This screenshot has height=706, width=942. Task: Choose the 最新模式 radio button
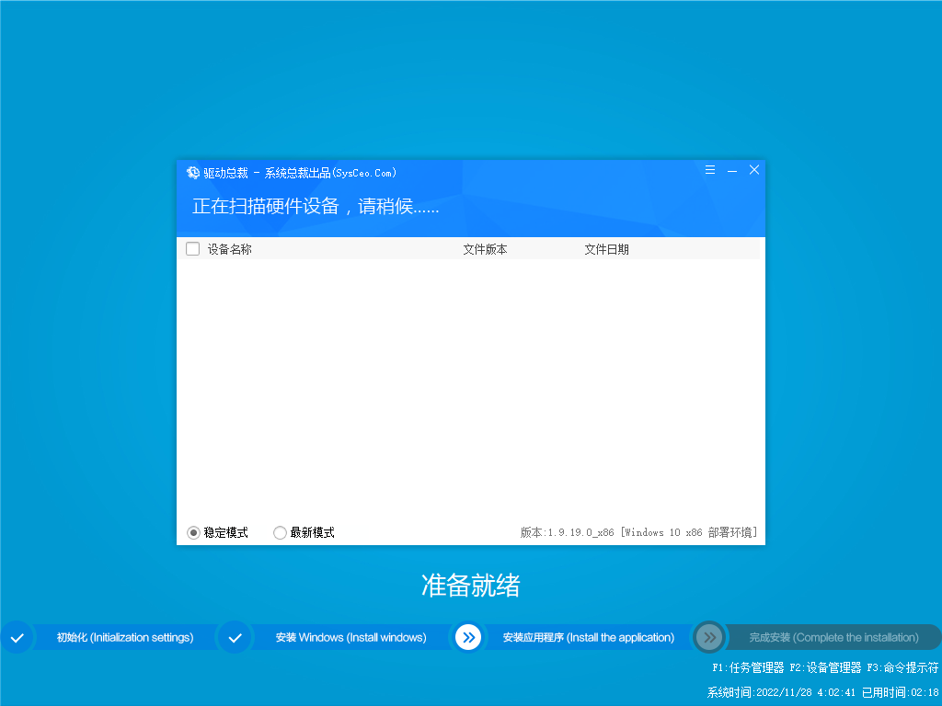pos(280,532)
